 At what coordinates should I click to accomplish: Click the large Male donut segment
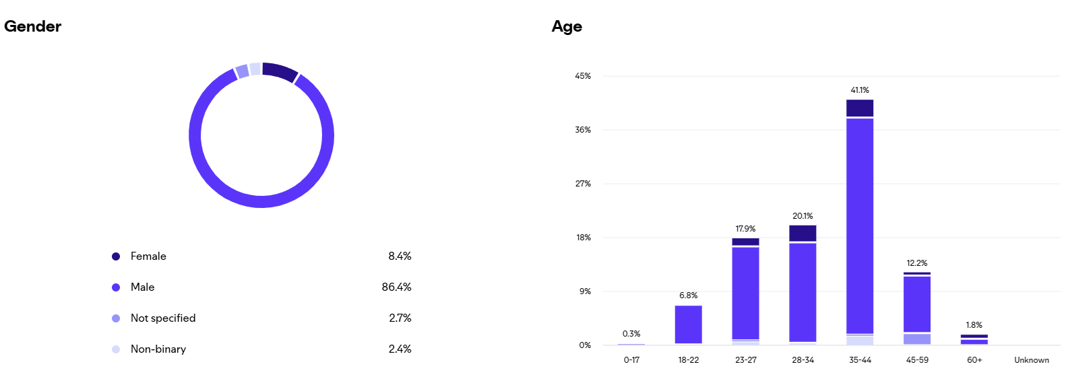pos(261,202)
